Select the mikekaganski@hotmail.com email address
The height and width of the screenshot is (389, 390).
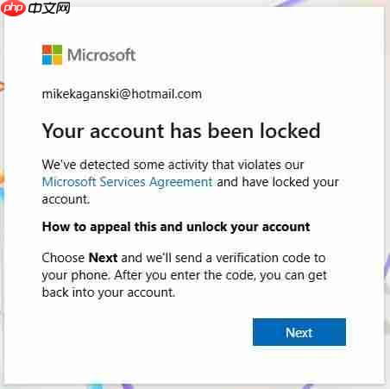point(122,94)
